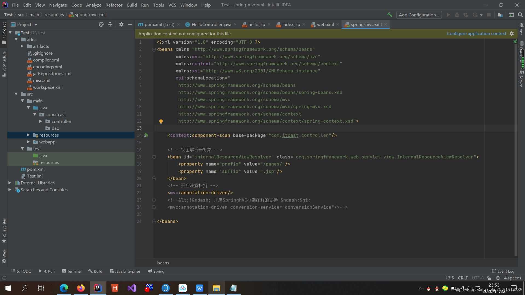Click Configure application context link
525x295 pixels.
coord(477,33)
